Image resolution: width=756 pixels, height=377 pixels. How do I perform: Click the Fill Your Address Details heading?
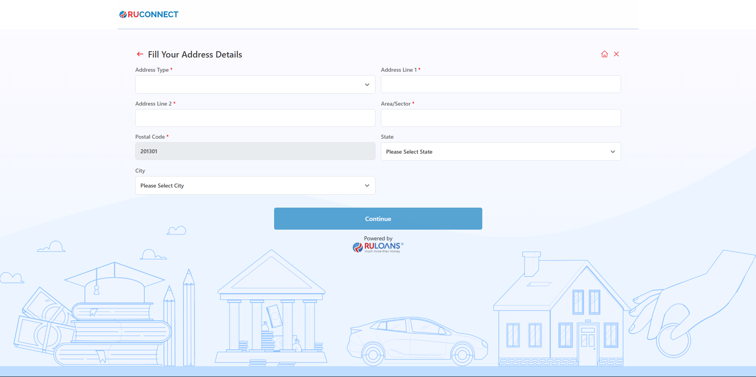coord(195,54)
